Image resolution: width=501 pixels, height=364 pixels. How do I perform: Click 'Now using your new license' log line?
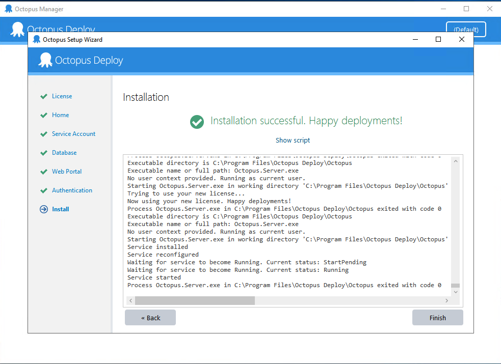pos(209,201)
